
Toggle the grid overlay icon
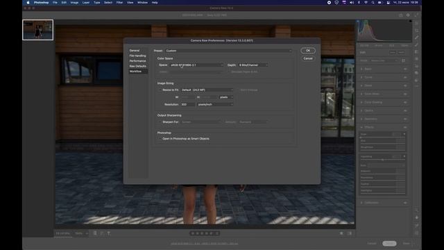(416, 233)
